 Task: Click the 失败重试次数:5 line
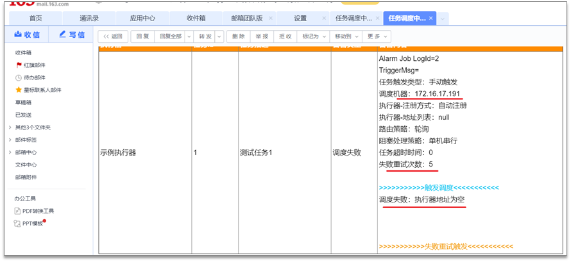[406, 164]
